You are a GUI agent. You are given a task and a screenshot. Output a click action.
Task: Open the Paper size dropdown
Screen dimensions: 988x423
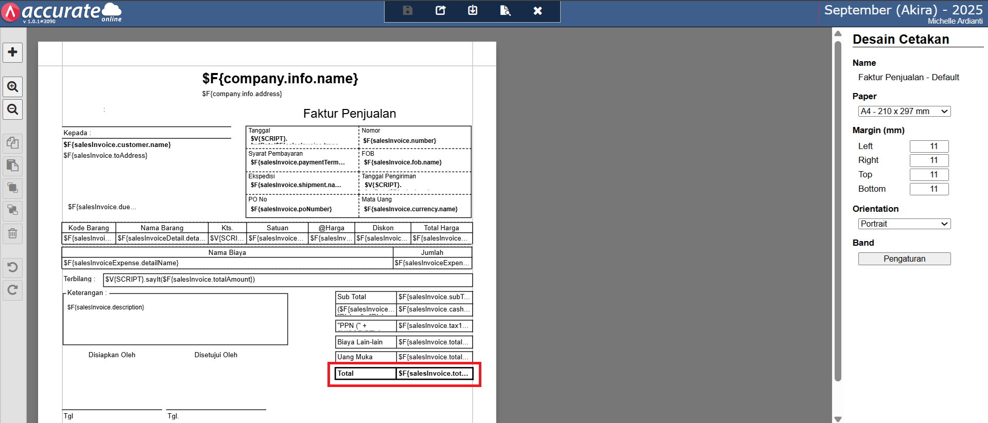[904, 112]
